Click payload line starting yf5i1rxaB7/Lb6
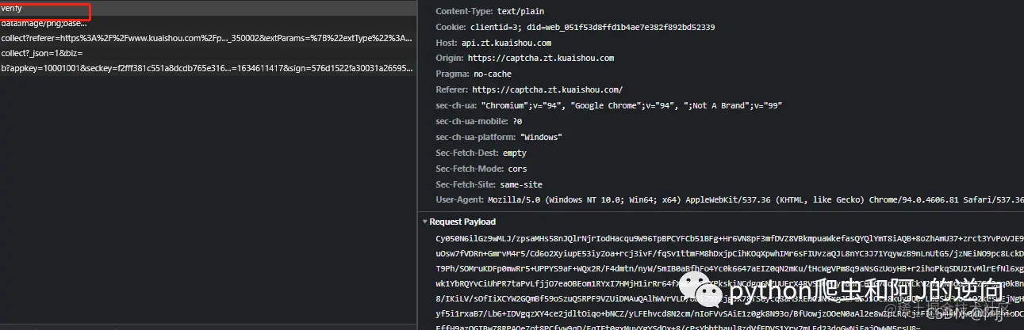Image resolution: width=1024 pixels, height=330 pixels. coord(730,313)
